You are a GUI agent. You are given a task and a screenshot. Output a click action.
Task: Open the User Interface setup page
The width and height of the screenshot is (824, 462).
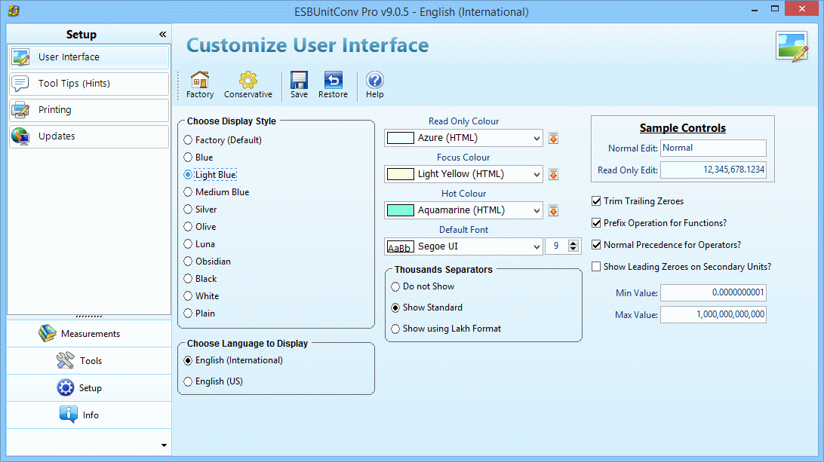(x=89, y=57)
